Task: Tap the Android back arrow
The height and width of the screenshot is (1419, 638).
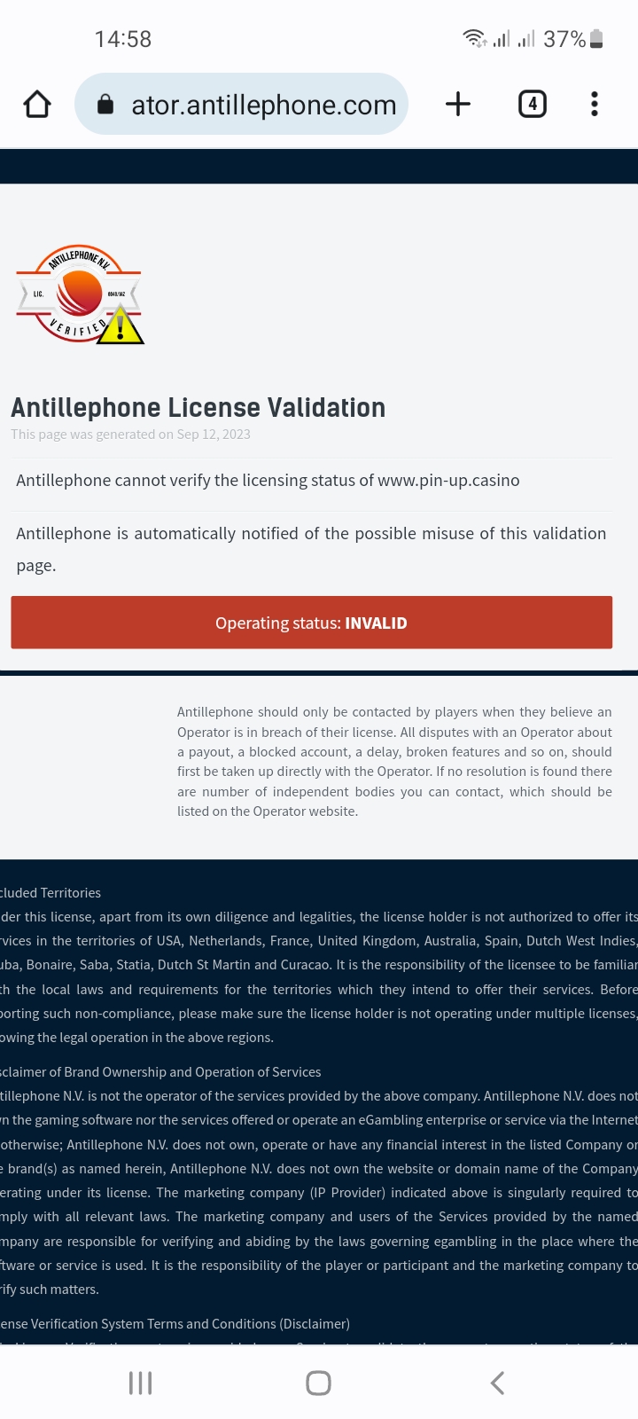Action: point(497,1383)
